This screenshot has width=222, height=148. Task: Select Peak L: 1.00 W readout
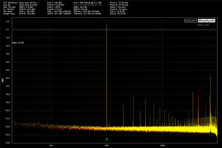click(54, 7)
